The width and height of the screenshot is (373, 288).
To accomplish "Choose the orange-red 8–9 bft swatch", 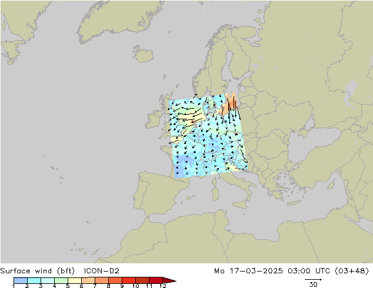I will [x=115, y=280].
